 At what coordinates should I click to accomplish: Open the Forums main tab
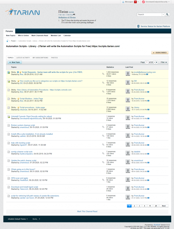click(9, 31)
